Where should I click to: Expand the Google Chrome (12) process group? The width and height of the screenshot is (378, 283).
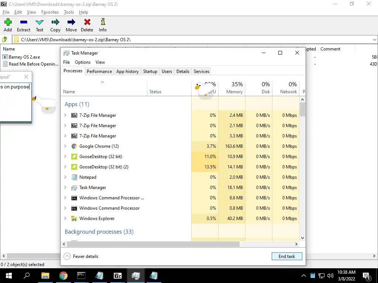click(x=65, y=146)
